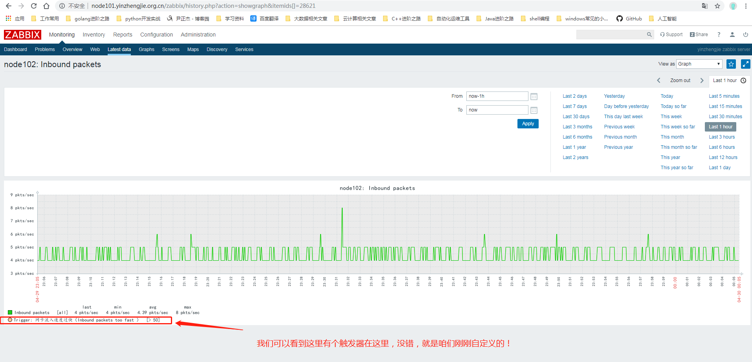The width and height of the screenshot is (752, 362).
Task: Switch to fullscreen kiosk mode
Action: 745,64
